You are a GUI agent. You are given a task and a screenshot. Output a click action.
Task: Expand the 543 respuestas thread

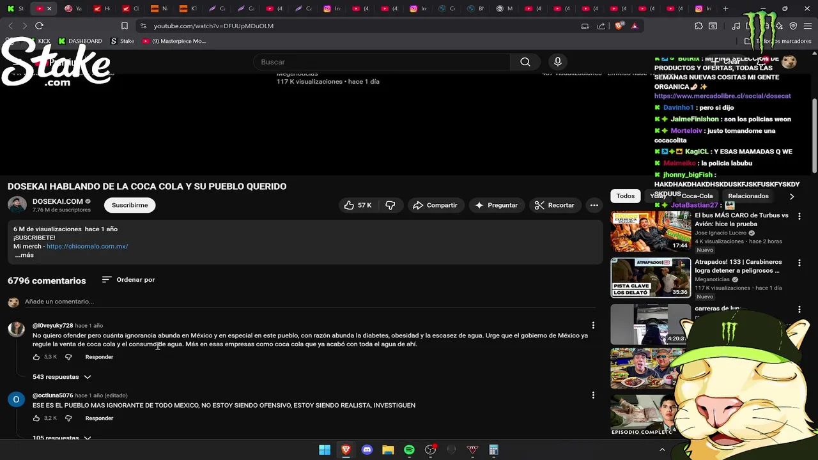click(x=62, y=377)
